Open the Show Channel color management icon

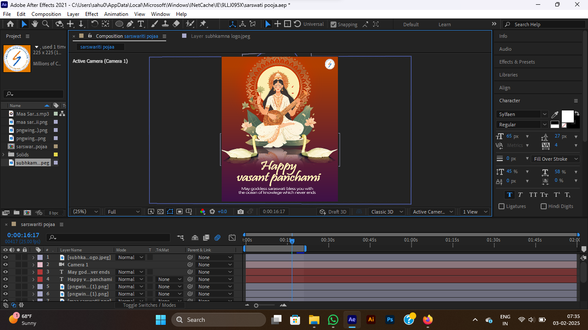[x=203, y=212]
